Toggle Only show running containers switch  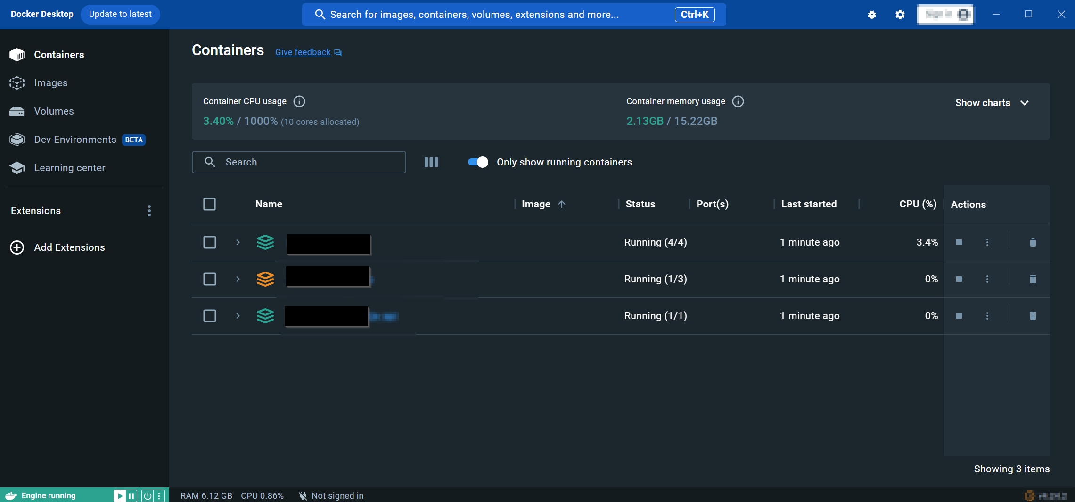[x=478, y=162]
